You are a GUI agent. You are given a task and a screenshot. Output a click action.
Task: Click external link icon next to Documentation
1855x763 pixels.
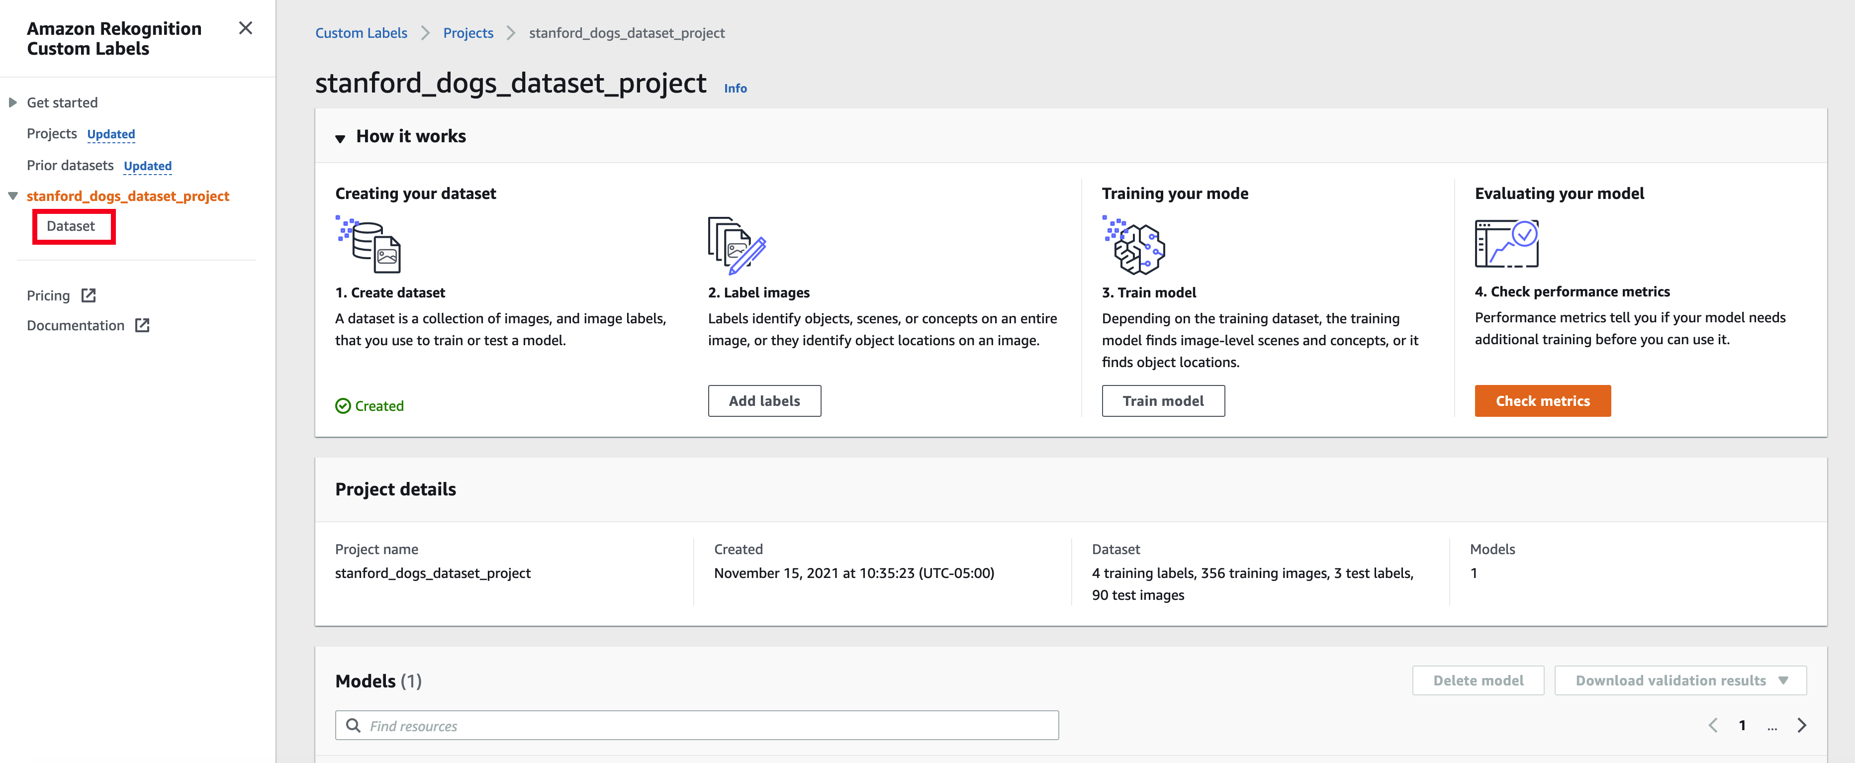coord(143,325)
